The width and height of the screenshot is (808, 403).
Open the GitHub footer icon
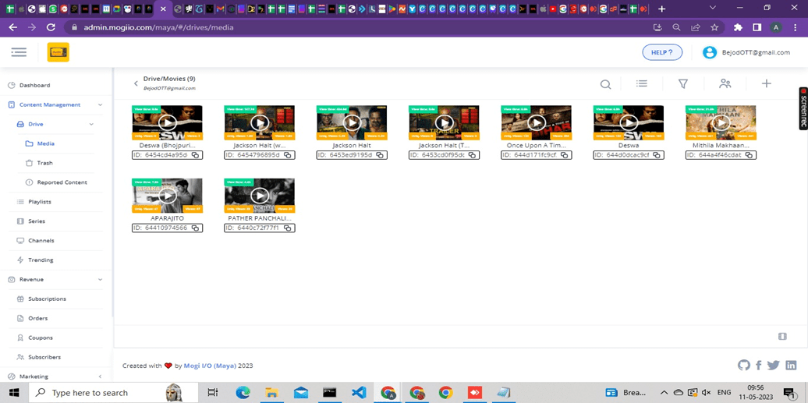click(744, 366)
